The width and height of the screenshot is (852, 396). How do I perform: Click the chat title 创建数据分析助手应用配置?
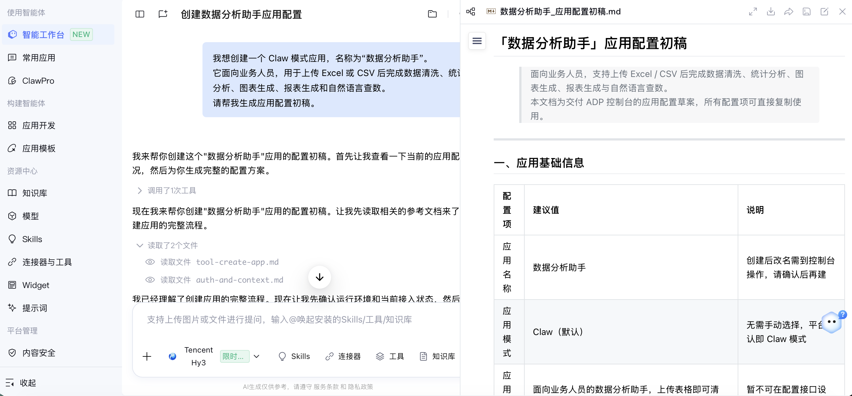(x=241, y=14)
